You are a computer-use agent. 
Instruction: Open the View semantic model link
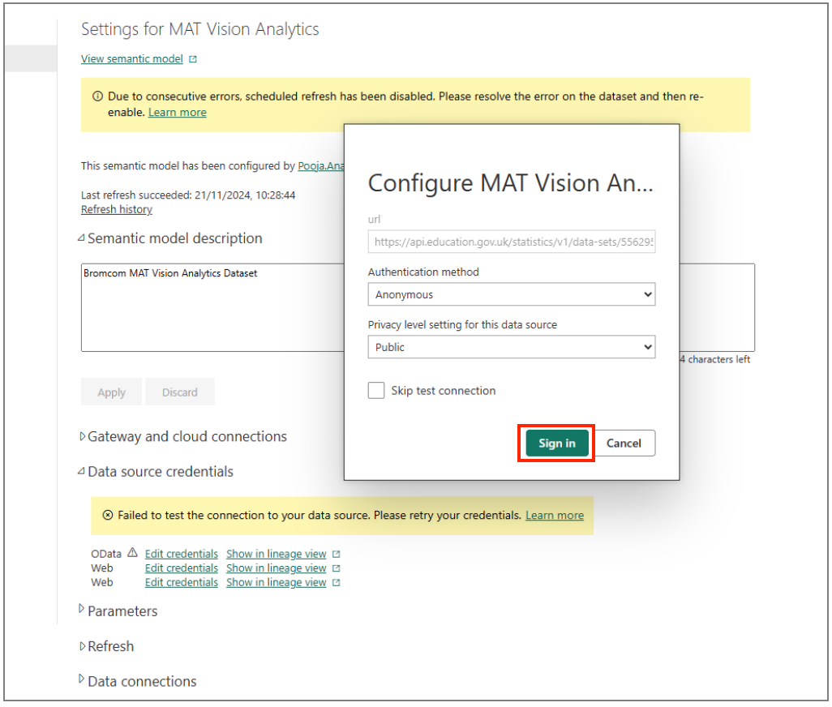(x=132, y=59)
